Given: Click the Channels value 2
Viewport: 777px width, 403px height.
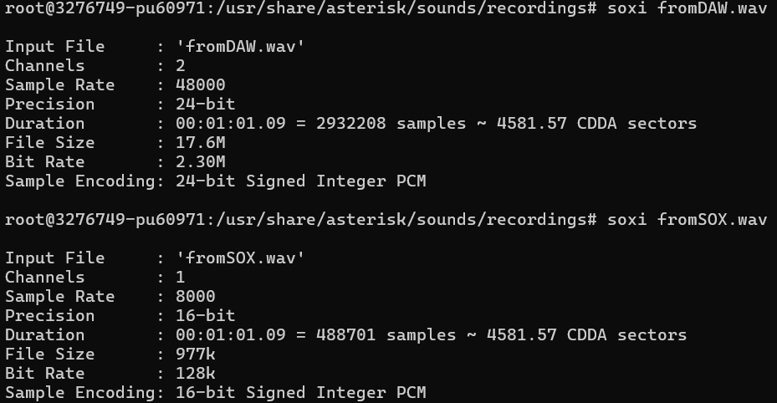Looking at the screenshot, I should (x=181, y=66).
